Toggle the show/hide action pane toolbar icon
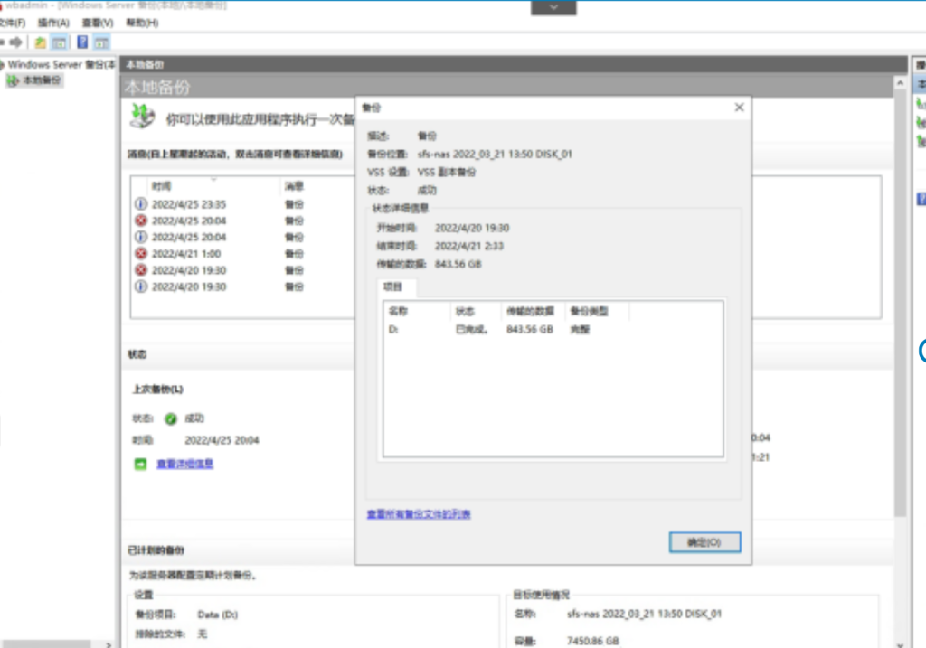Image resolution: width=926 pixels, height=648 pixels. point(101,42)
